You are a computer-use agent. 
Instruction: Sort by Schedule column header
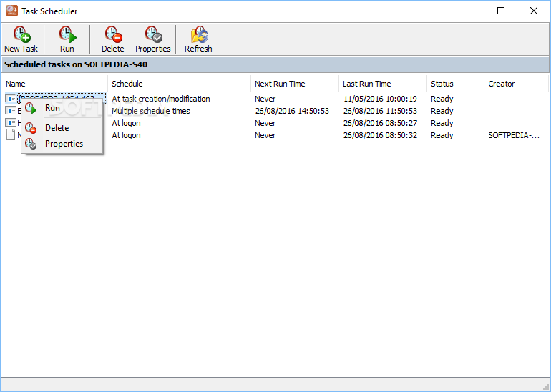coord(179,84)
